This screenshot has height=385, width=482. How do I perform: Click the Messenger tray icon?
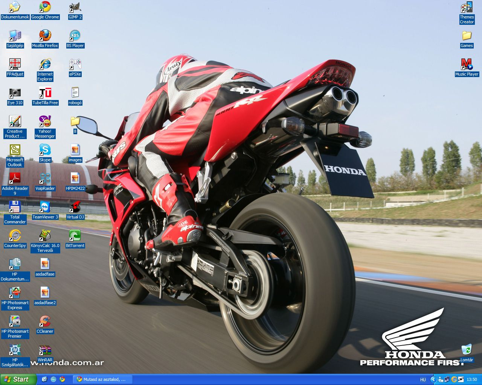(x=441, y=380)
